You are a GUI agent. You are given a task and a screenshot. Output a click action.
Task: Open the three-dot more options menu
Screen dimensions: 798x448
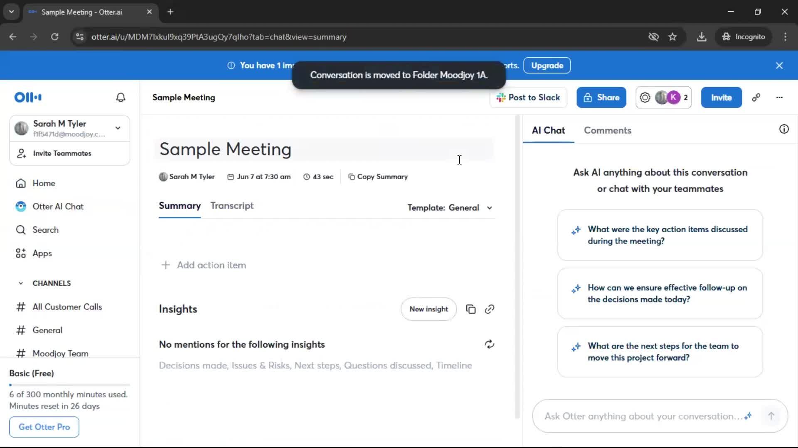click(x=779, y=97)
